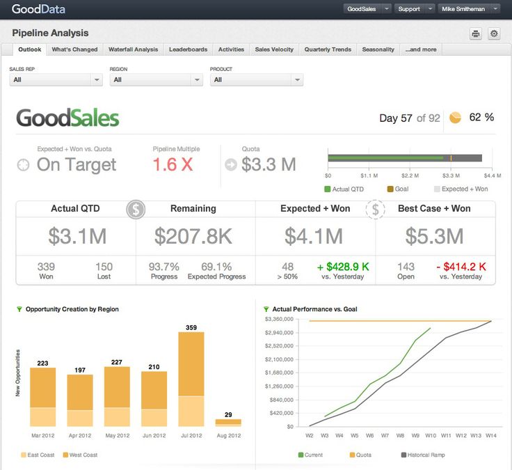Viewport: 512px width, 470px height.
Task: Click the print dashboard icon
Action: [476, 33]
